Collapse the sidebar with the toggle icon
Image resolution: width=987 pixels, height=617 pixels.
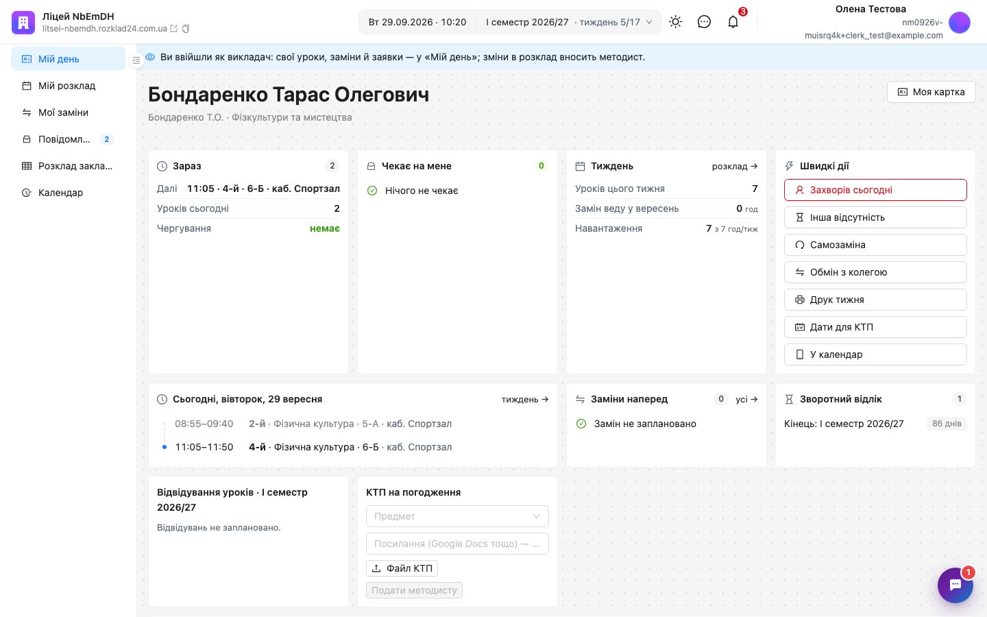(x=136, y=60)
